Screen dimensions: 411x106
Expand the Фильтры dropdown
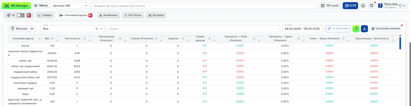[x=22, y=29]
